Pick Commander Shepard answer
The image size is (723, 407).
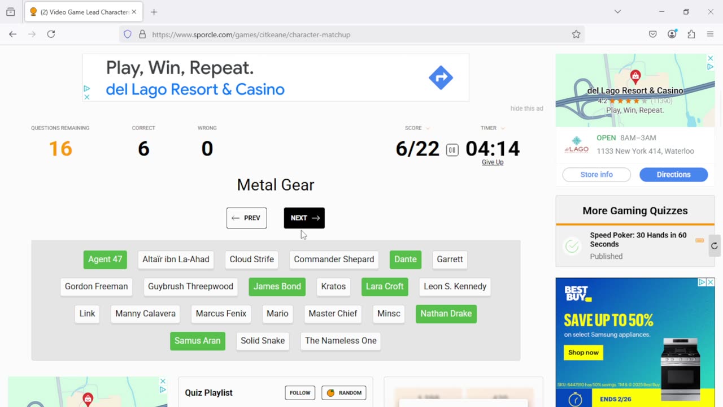coord(334,259)
